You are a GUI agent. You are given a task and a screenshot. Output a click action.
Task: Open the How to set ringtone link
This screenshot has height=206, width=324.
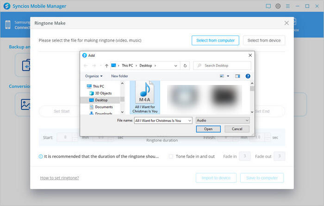(x=59, y=178)
